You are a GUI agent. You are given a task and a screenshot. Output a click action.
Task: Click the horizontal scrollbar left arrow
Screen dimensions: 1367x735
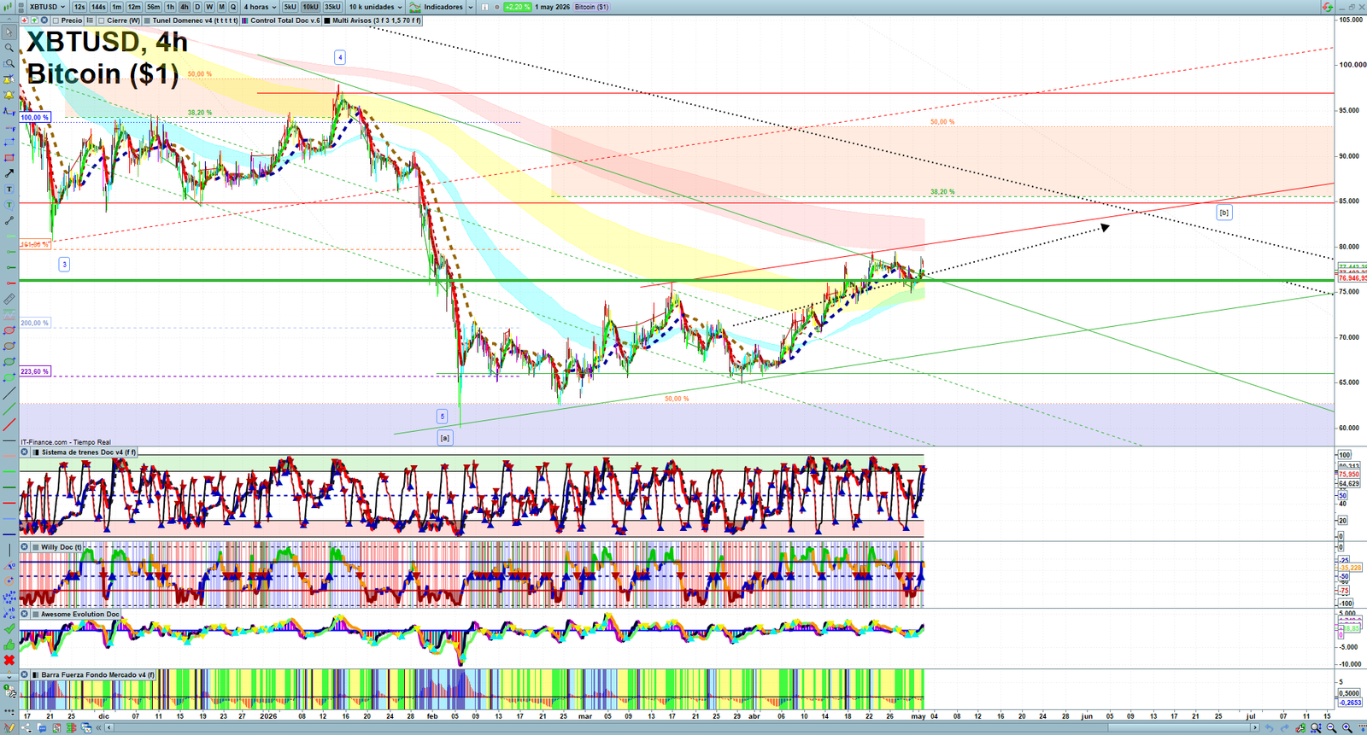pyautogui.click(x=109, y=728)
